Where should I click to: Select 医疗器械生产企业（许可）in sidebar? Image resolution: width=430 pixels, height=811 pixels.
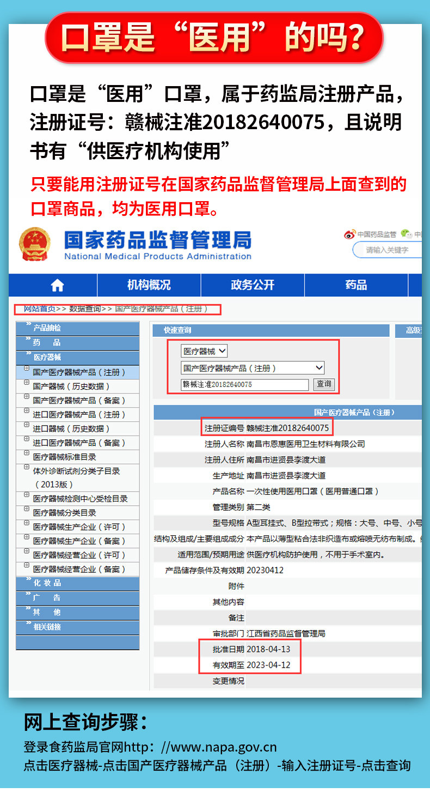click(x=79, y=527)
